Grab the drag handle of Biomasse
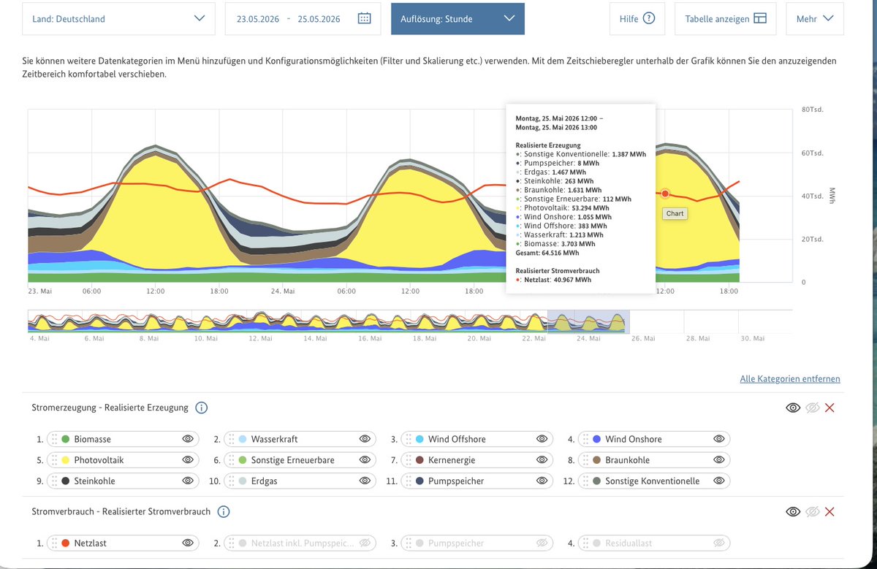Viewport: 877px width, 569px height. point(53,439)
